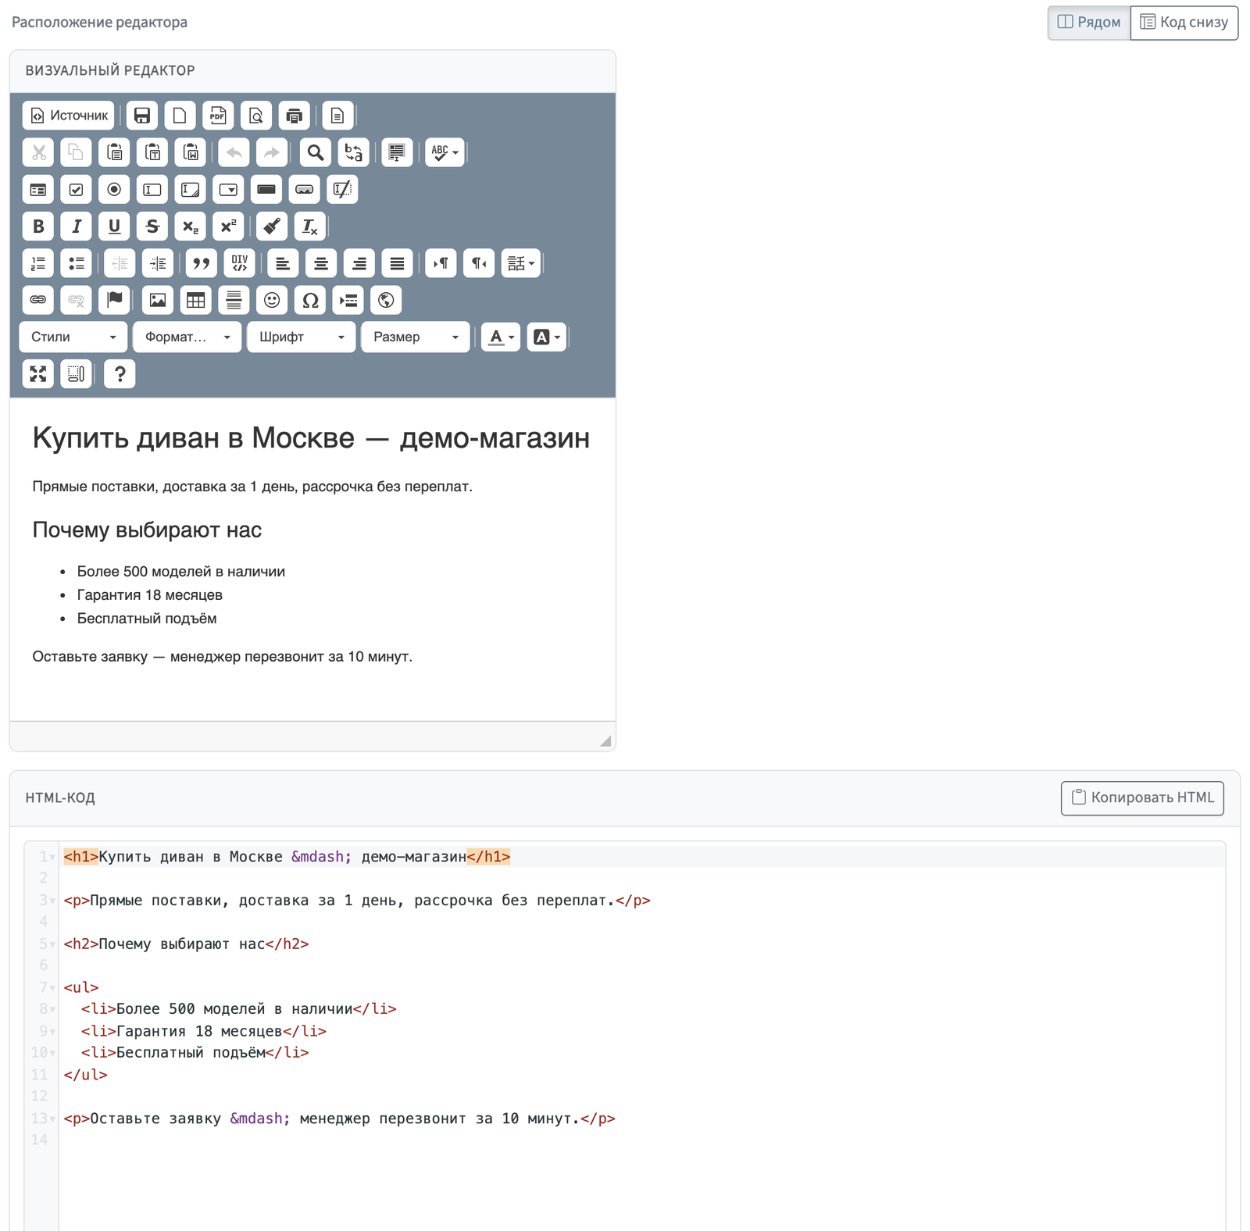The image size is (1250, 1231).
Task: Collapse code fold arrow on line 7
Action: (x=52, y=988)
